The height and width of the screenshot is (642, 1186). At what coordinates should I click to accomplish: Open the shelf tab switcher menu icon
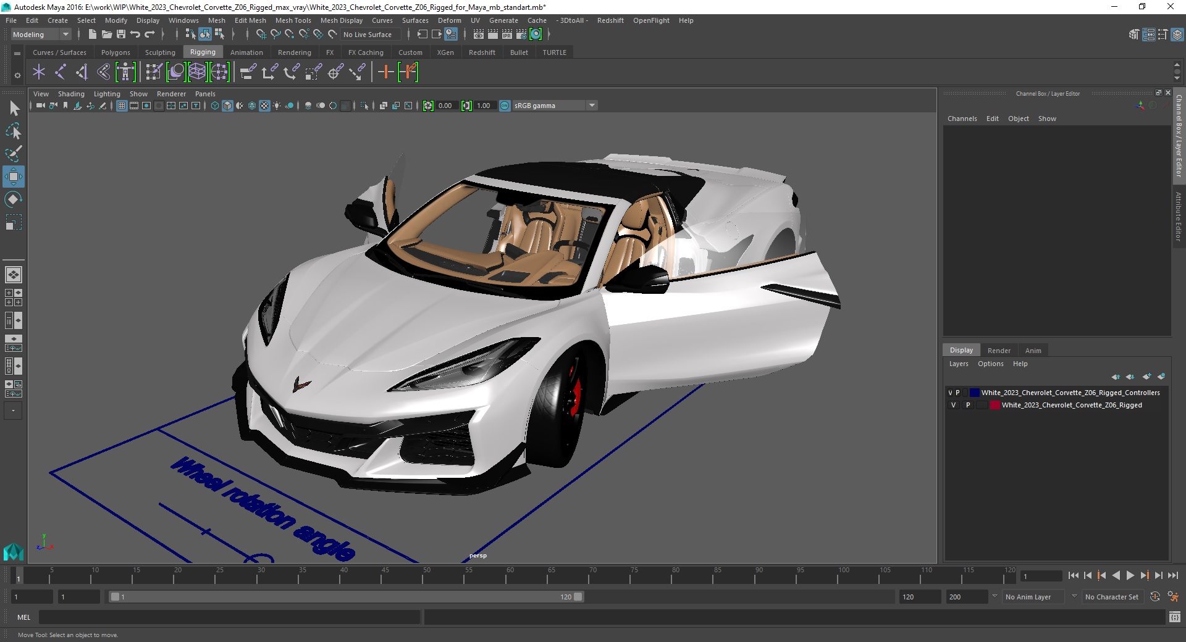(x=17, y=54)
